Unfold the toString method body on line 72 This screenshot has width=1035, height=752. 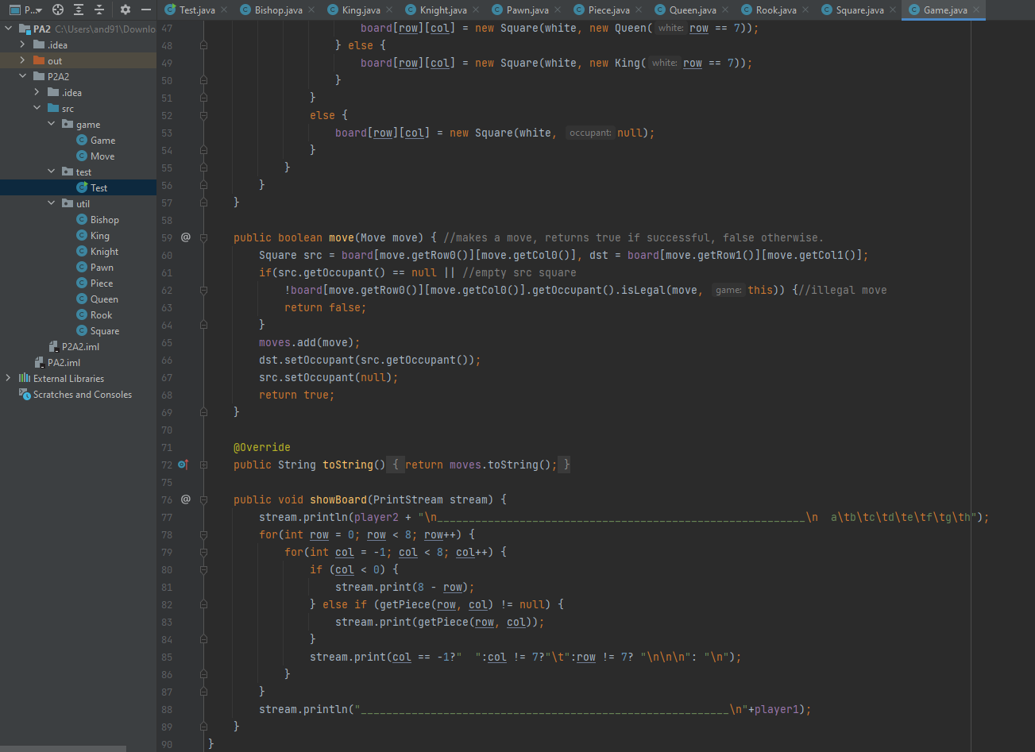(203, 465)
